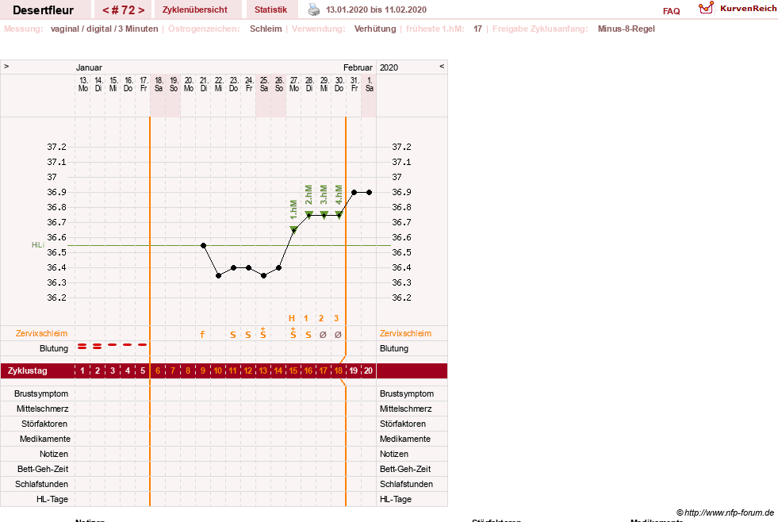
Task: Click the double bleeding mark on cycle day 1
Action: tap(82, 346)
